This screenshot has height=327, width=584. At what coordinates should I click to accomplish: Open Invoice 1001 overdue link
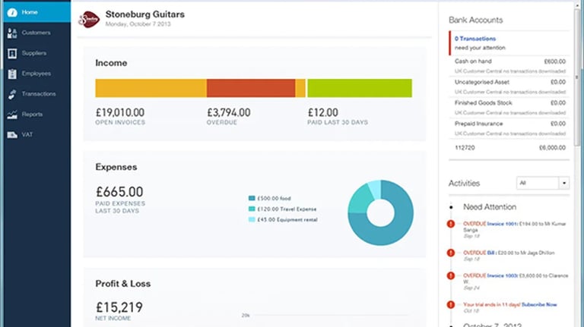pyautogui.click(x=501, y=223)
